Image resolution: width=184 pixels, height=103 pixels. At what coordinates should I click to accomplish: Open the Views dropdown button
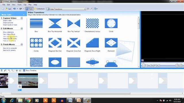(96, 9)
